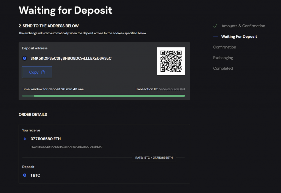The height and width of the screenshot is (193, 281).
Task: Select the Completed step in sidebar
Action: coord(223,68)
